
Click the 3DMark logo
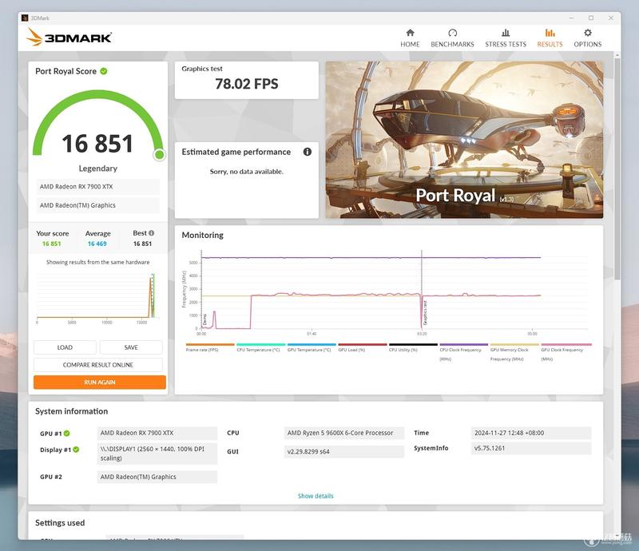click(69, 38)
